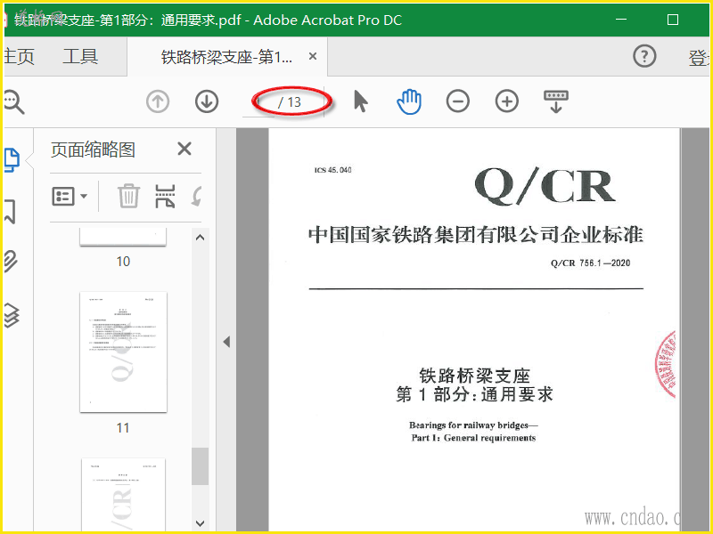The width and height of the screenshot is (713, 534).
Task: Select the page 12 thumbnail below page 11
Action: click(x=123, y=494)
